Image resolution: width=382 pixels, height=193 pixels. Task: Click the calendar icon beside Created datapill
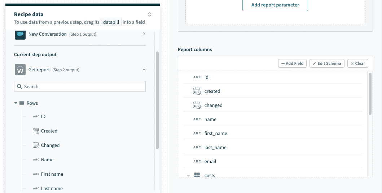[36, 131]
